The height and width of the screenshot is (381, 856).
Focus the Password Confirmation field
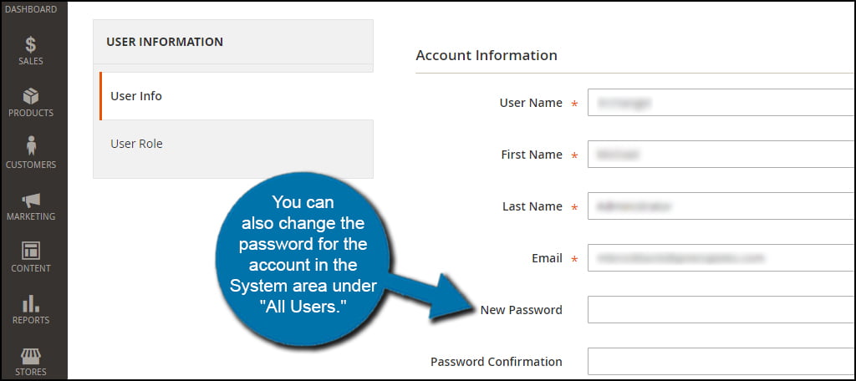[721, 362]
